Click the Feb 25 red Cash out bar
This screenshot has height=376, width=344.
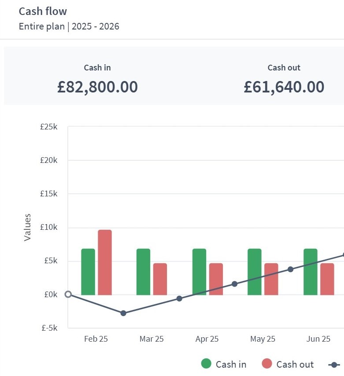pyautogui.click(x=105, y=262)
